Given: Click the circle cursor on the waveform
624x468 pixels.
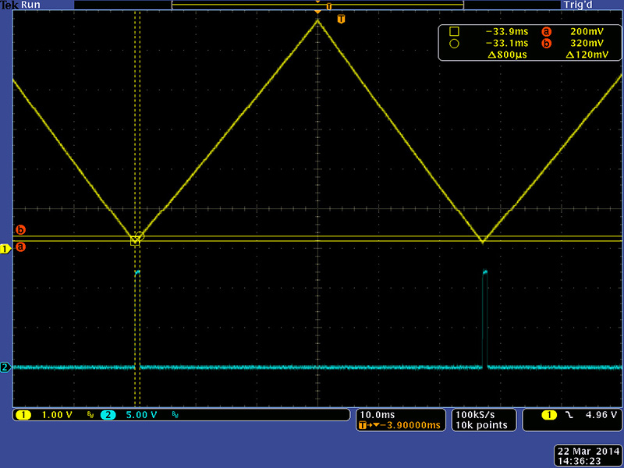Looking at the screenshot, I should [x=140, y=236].
